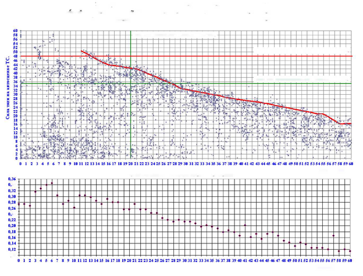363x276 pixels.
Task: Click x-axis label 57 under the lower chart
Action: [x=333, y=260]
